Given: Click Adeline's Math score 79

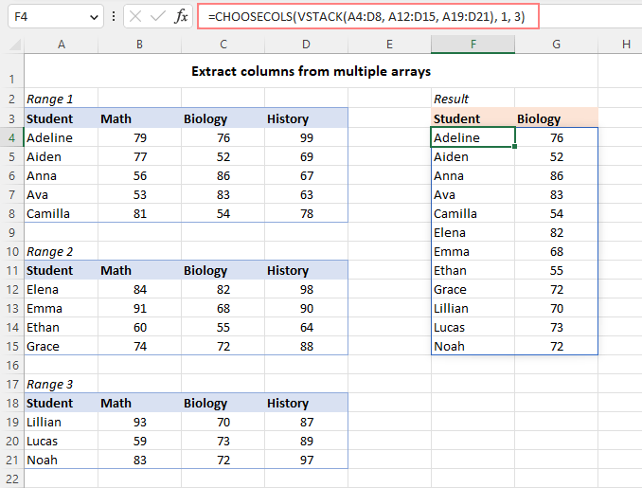Looking at the screenshot, I should [x=139, y=137].
